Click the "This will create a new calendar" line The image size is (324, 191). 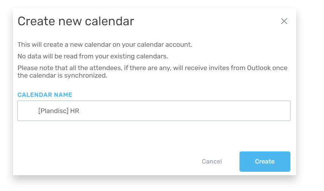tap(105, 44)
